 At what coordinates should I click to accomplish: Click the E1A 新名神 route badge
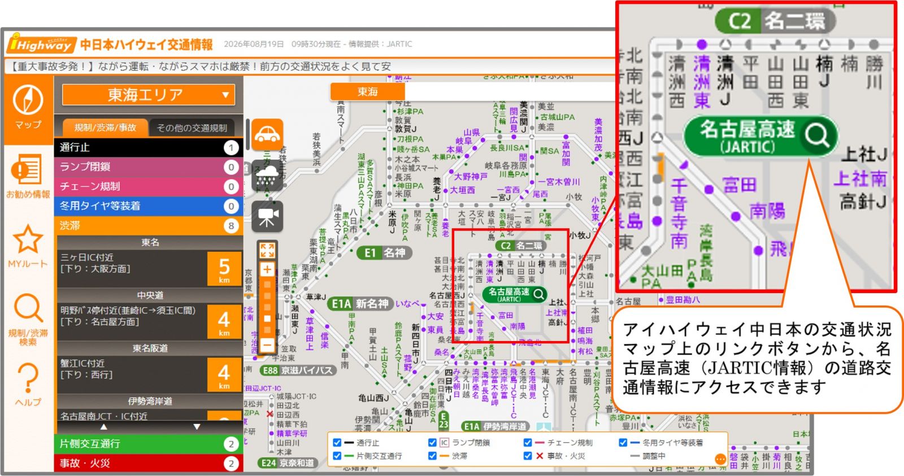(360, 304)
